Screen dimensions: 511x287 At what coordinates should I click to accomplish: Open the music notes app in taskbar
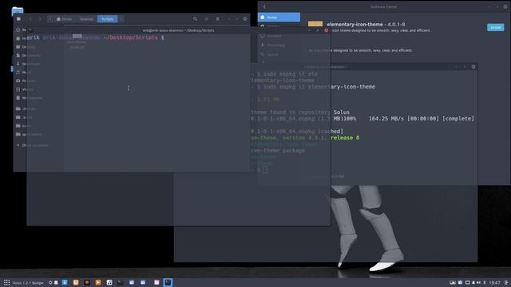tap(109, 282)
